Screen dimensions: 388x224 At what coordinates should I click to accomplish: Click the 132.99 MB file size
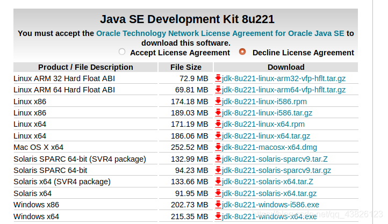(190, 159)
